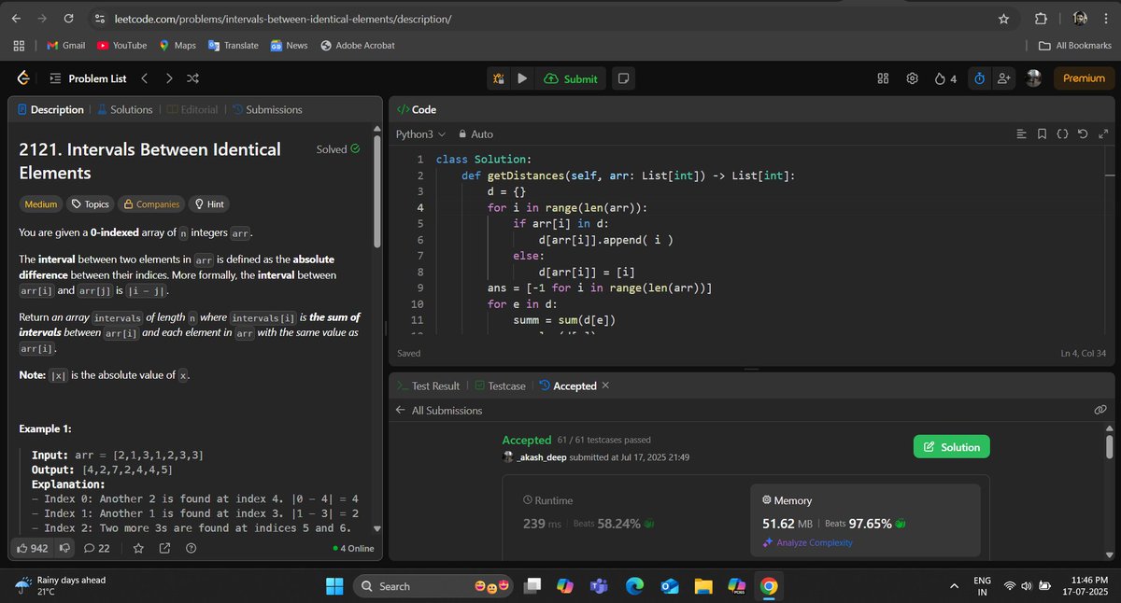Viewport: 1121px width, 603px height.
Task: Open the notes icon next to Submit
Action: [x=623, y=78]
